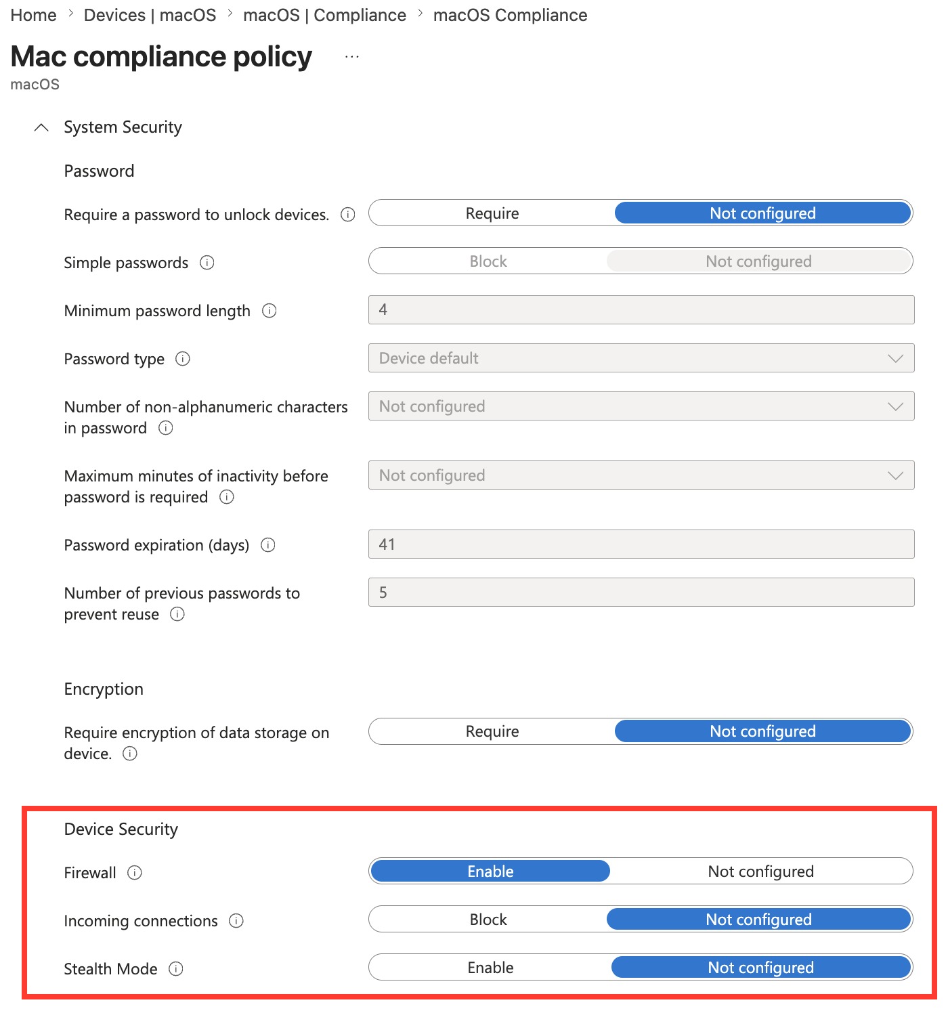Click info icon beside Incoming connections
Image resolution: width=948 pixels, height=1013 pixels.
point(236,921)
